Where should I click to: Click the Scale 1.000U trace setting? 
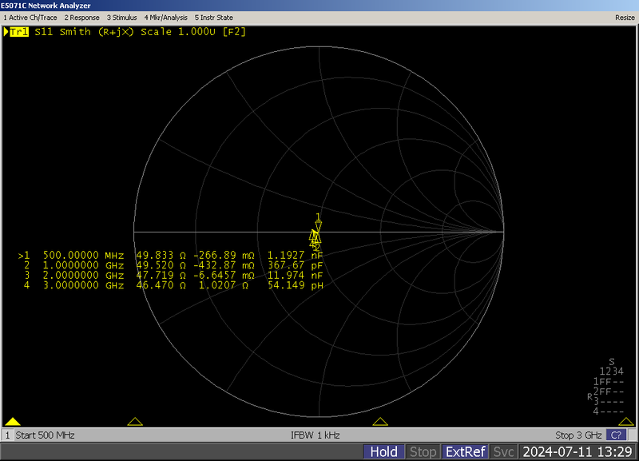(x=179, y=31)
